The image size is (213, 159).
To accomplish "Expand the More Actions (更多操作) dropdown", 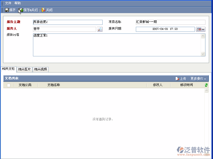I will tap(198, 79).
